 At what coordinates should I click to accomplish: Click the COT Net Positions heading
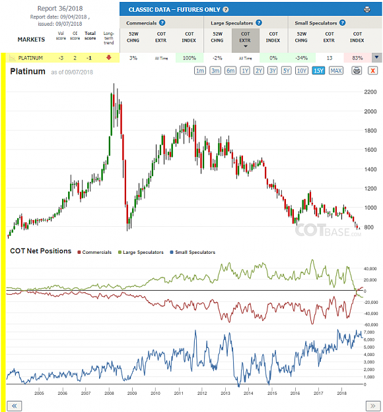pos(40,251)
